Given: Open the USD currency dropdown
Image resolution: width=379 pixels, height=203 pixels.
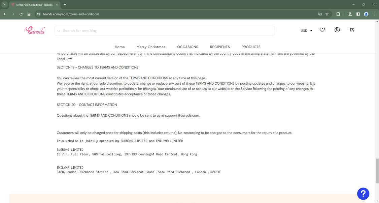Looking at the screenshot, I should click(x=306, y=31).
